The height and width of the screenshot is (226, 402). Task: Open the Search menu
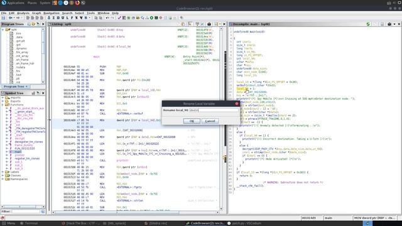(x=67, y=13)
